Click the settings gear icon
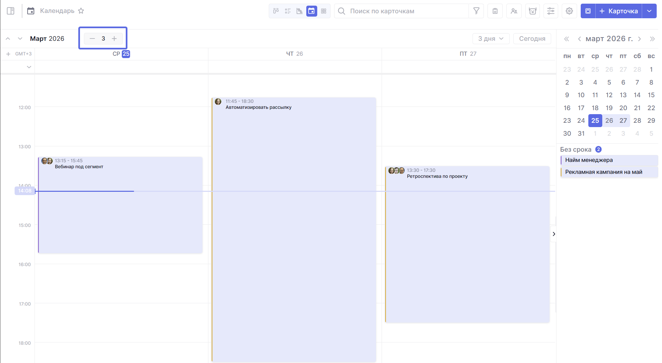662x363 pixels. click(569, 11)
